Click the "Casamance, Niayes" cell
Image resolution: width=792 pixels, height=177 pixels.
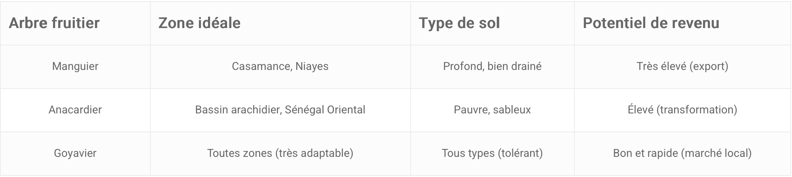point(280,66)
